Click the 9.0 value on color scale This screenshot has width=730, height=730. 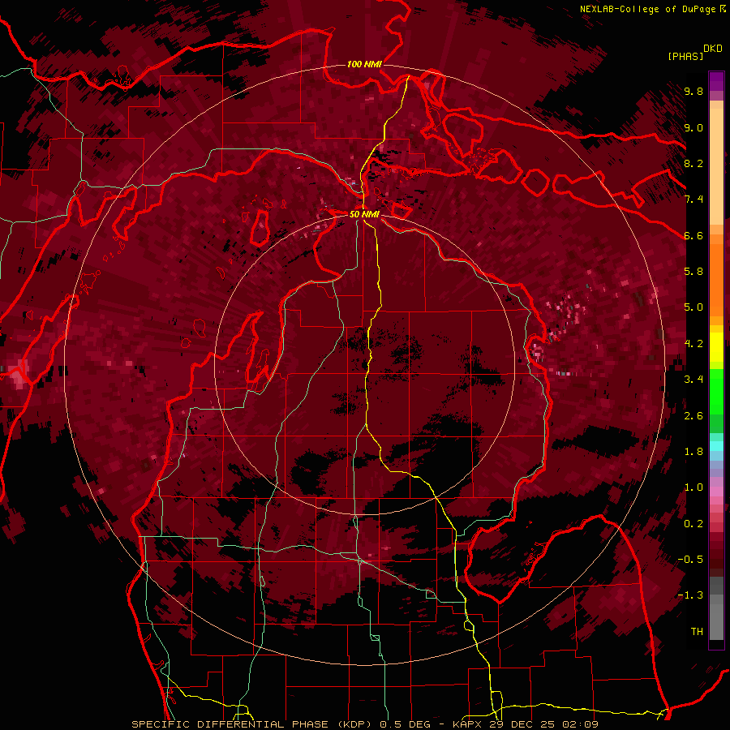[x=693, y=127]
